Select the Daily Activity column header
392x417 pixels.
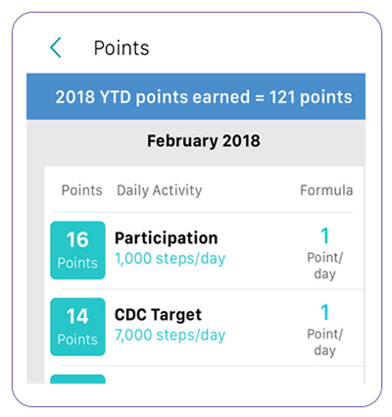point(160,190)
